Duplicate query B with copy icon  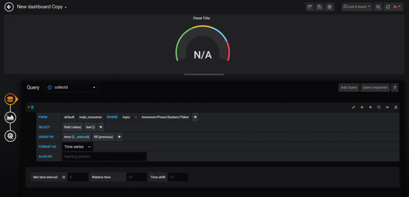click(x=379, y=107)
